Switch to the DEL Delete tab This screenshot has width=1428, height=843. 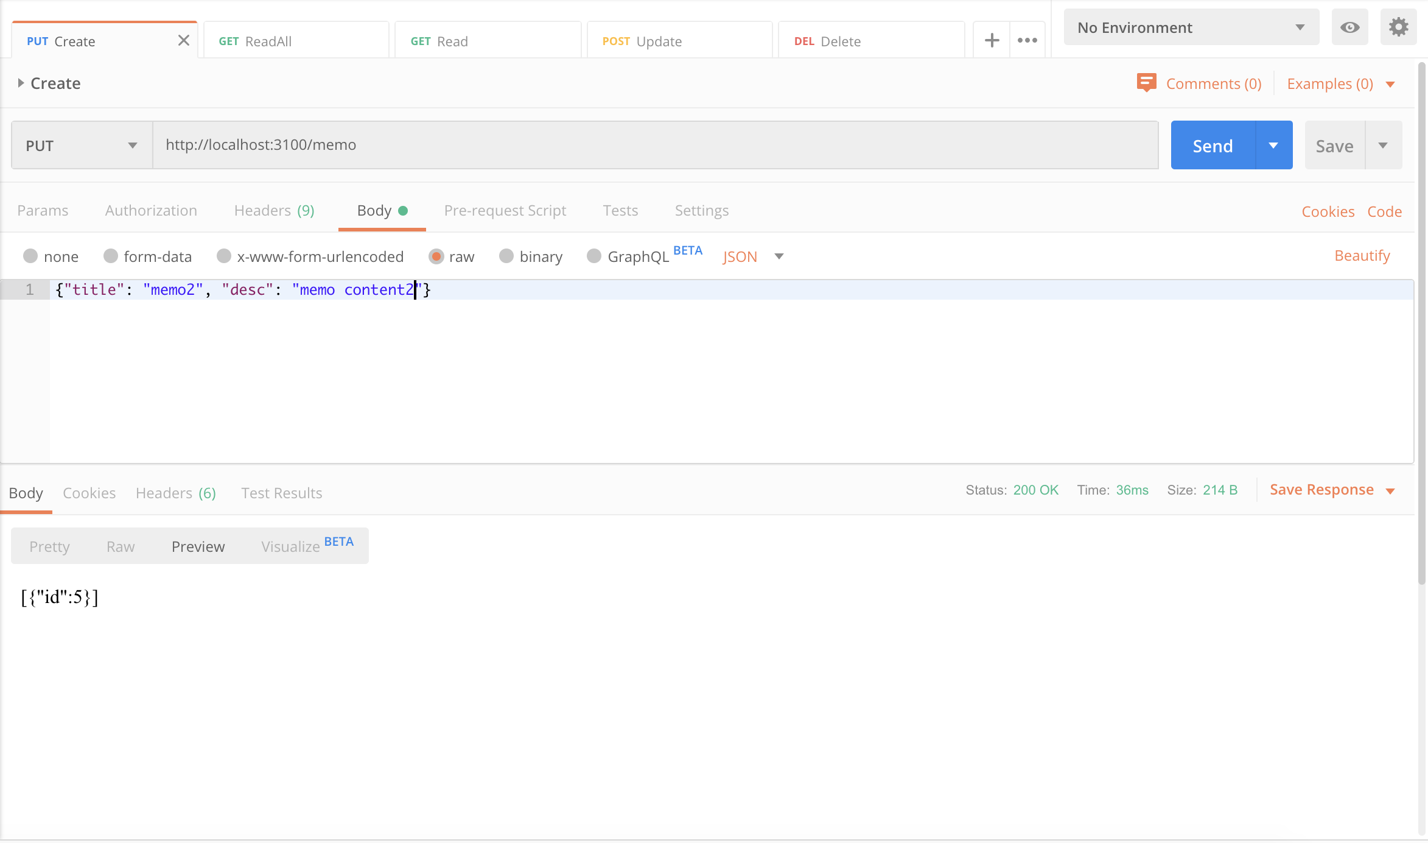[x=872, y=41]
